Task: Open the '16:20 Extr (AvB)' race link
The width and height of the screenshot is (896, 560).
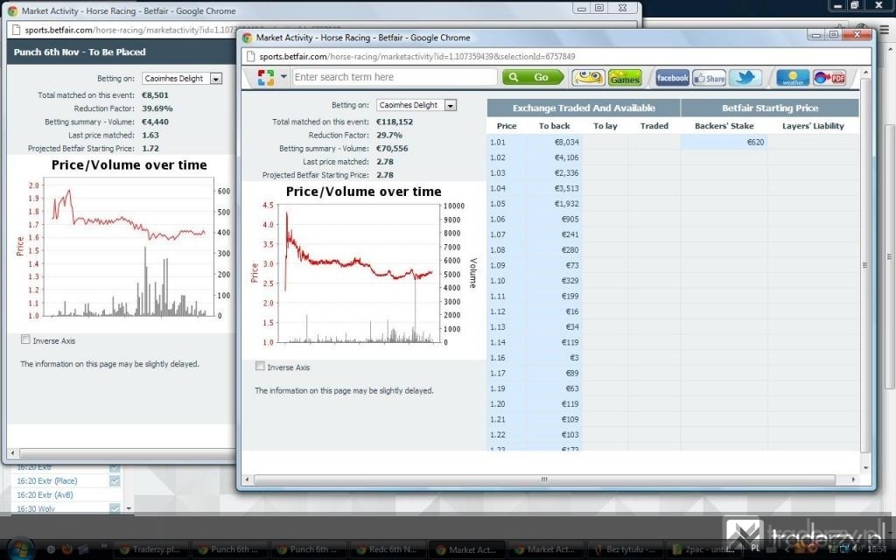Action: click(45, 495)
